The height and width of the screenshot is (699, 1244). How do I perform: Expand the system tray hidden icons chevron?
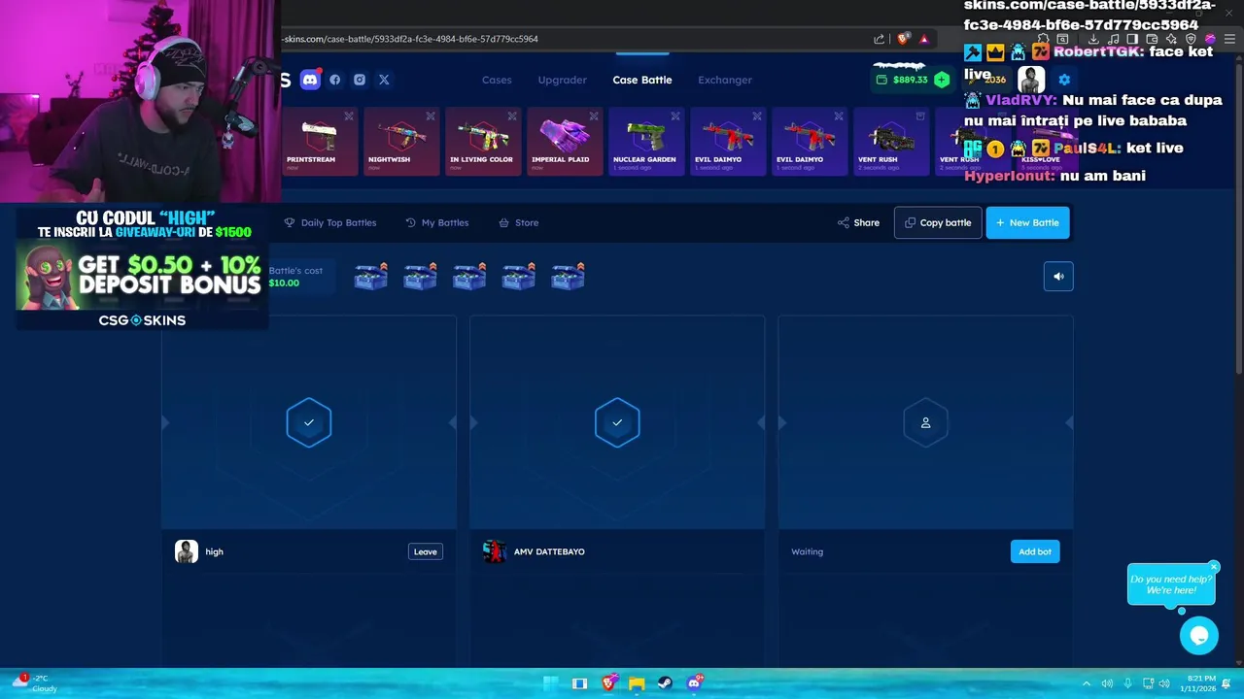[1087, 683]
